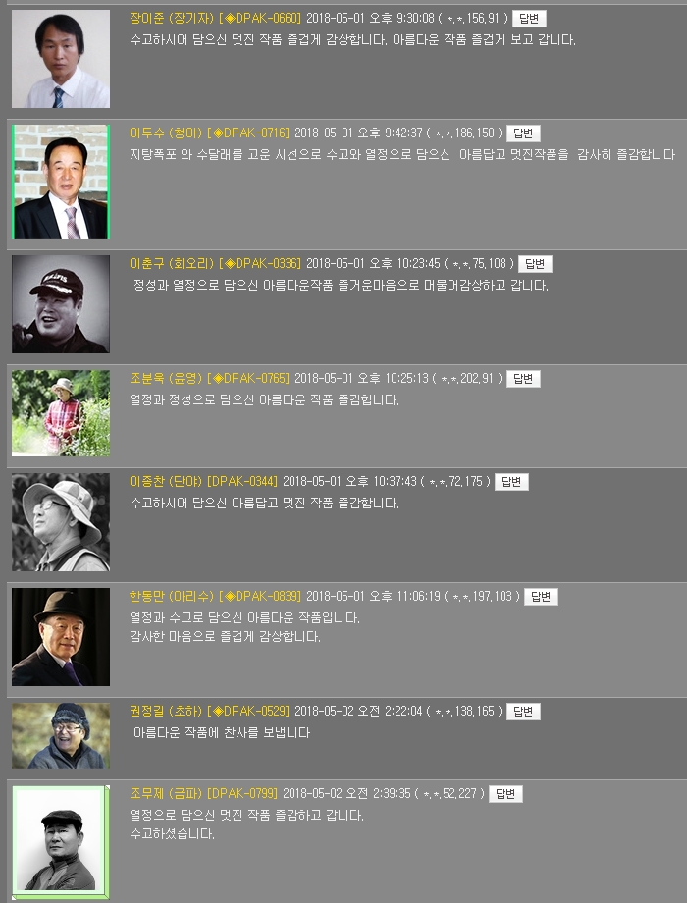Click 답변 next to 조분욱's comment
This screenshot has height=903, width=687.
523,379
